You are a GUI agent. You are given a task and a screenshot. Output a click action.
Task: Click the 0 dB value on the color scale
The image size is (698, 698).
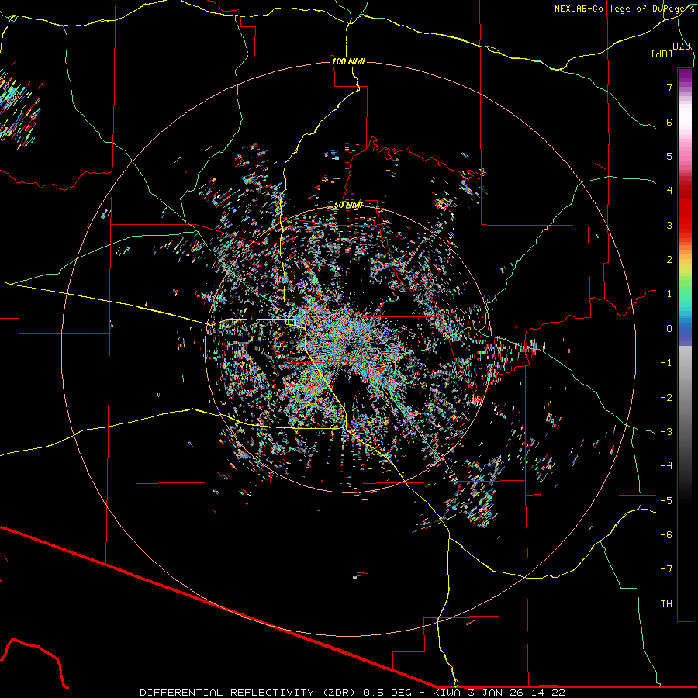coord(669,329)
